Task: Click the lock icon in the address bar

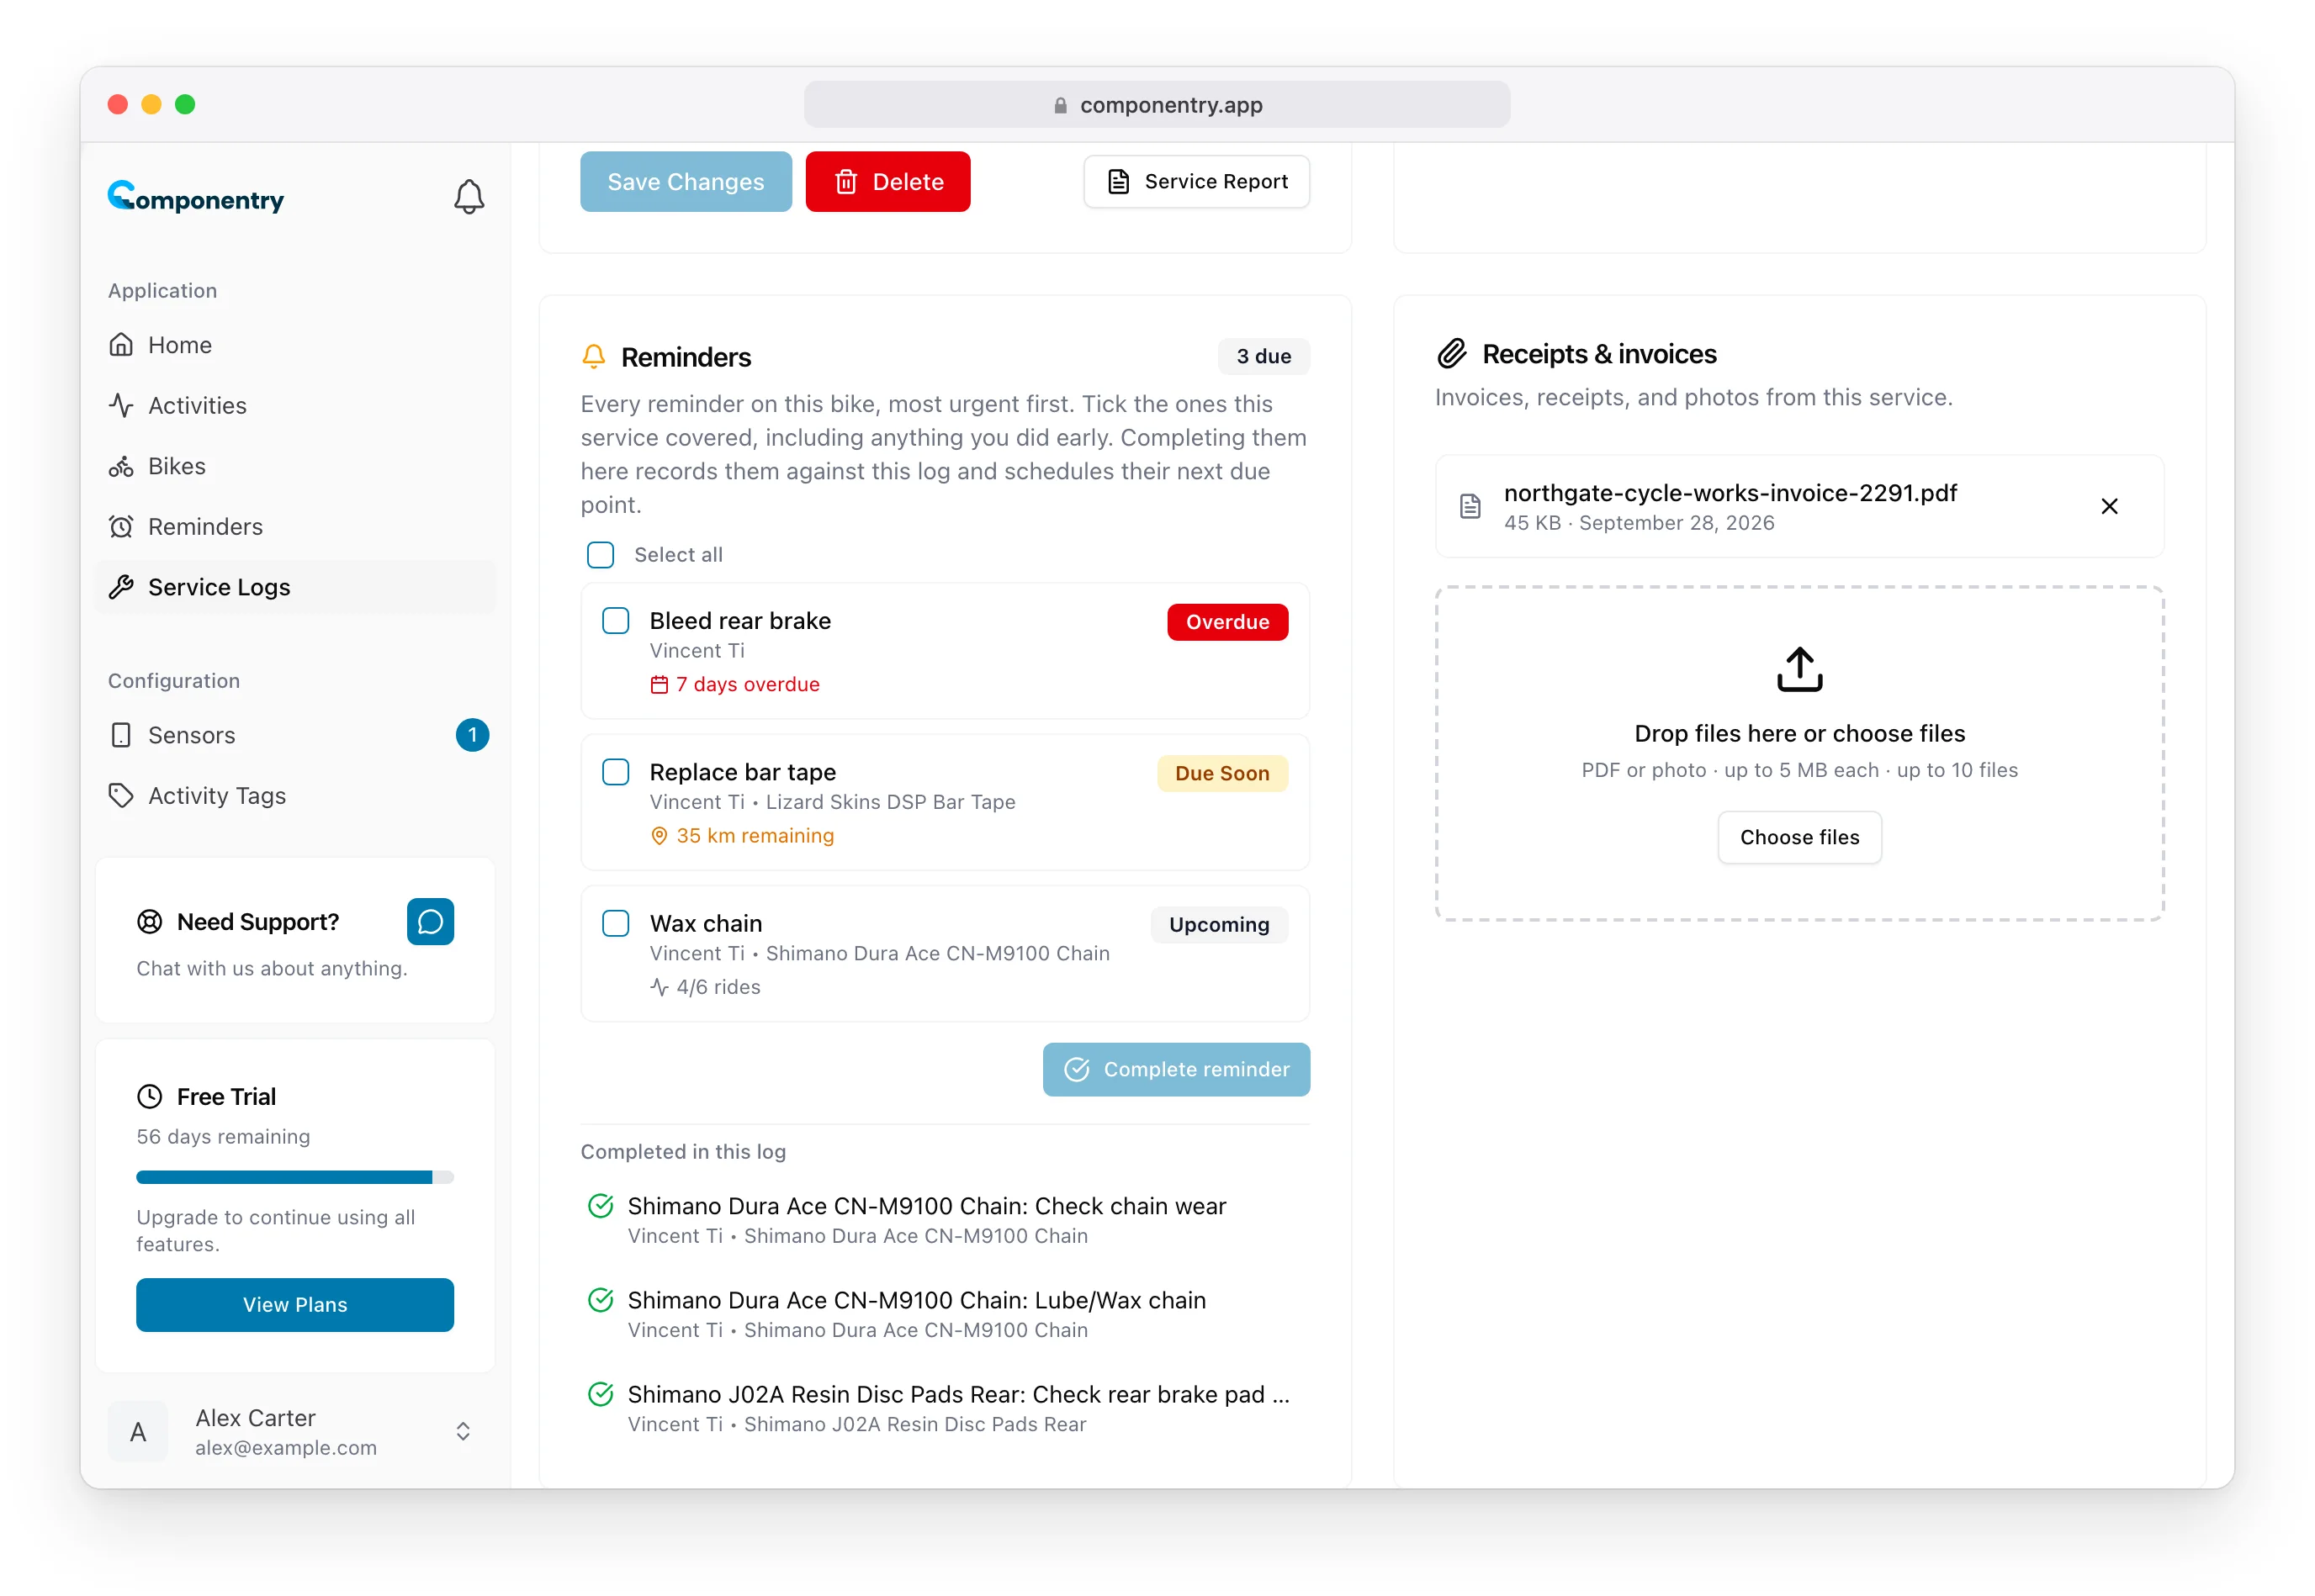Action: tap(1061, 105)
